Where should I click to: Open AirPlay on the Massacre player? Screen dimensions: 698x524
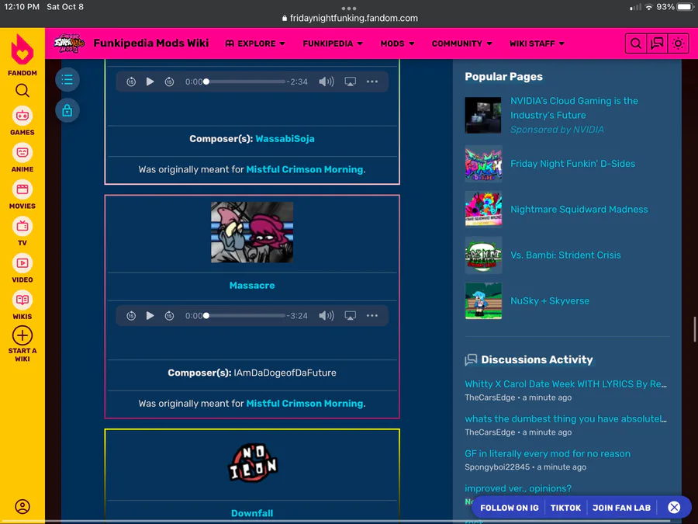point(351,315)
